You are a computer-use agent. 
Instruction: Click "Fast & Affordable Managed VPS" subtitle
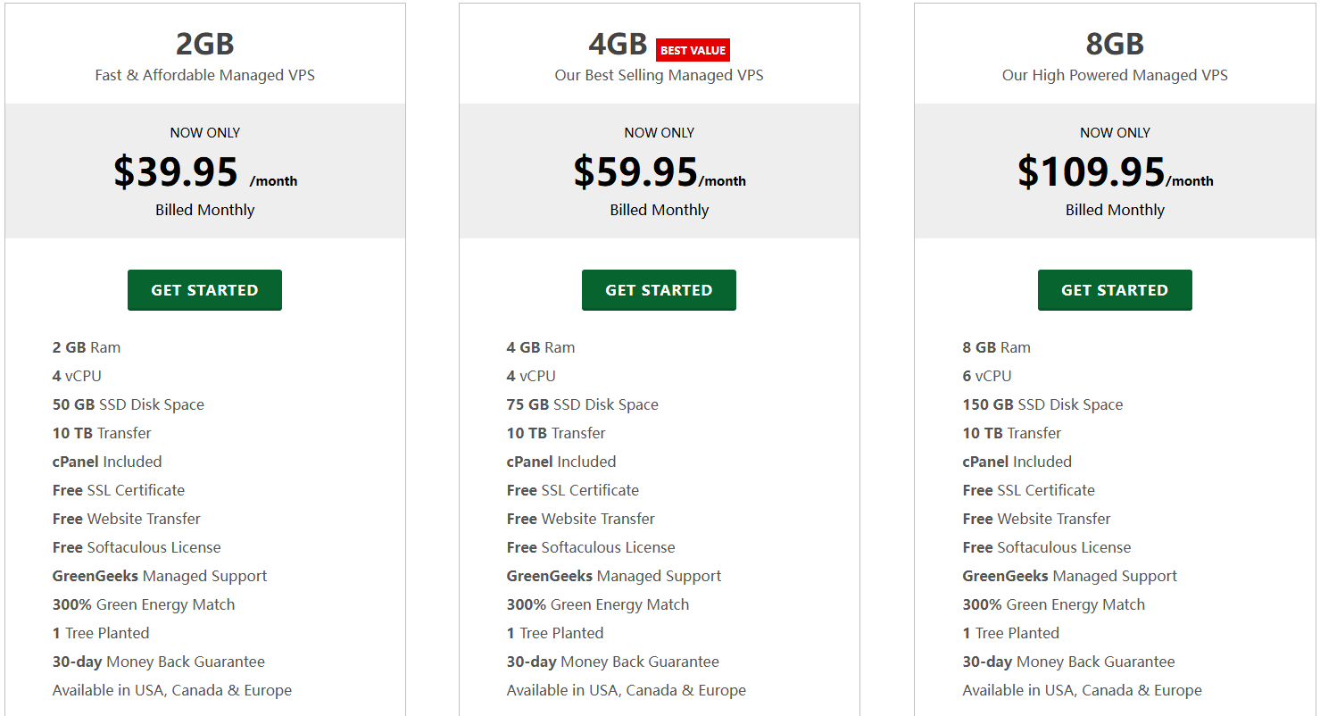[x=204, y=75]
